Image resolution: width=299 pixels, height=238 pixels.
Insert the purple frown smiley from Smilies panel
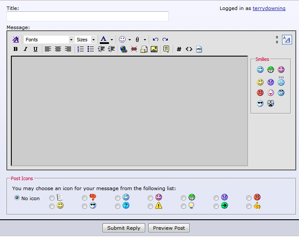pos(271,82)
